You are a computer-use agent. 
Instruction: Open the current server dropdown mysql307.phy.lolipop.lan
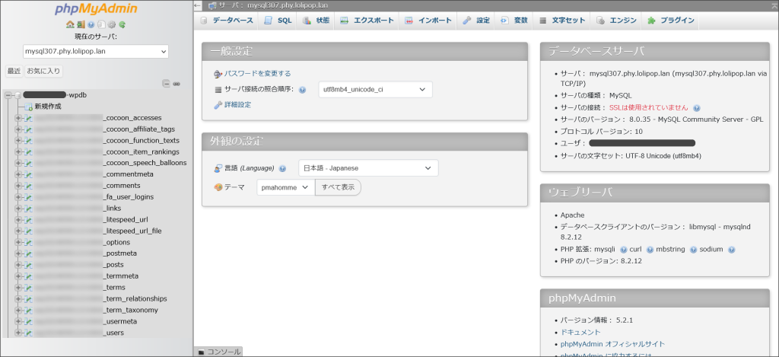tap(96, 51)
